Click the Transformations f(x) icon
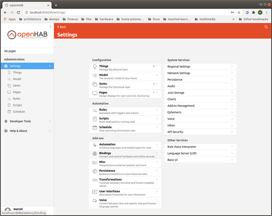 click(95, 180)
